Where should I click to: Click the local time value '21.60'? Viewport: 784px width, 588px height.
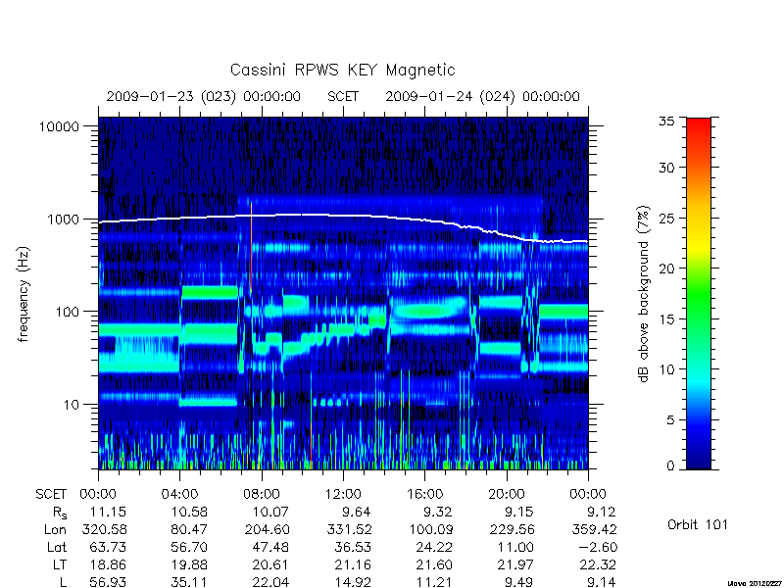tap(434, 565)
